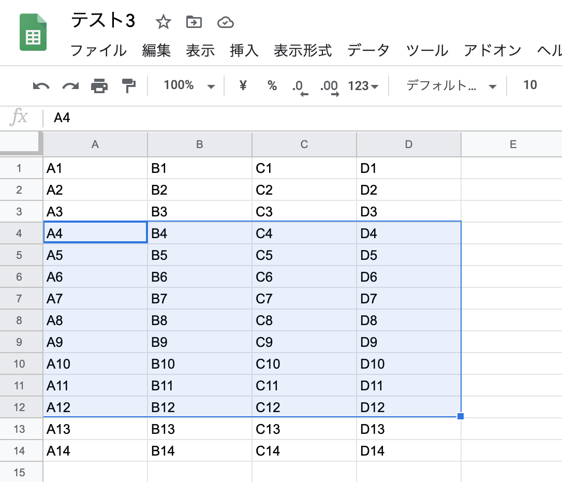Select row 13 header

pos(20,429)
